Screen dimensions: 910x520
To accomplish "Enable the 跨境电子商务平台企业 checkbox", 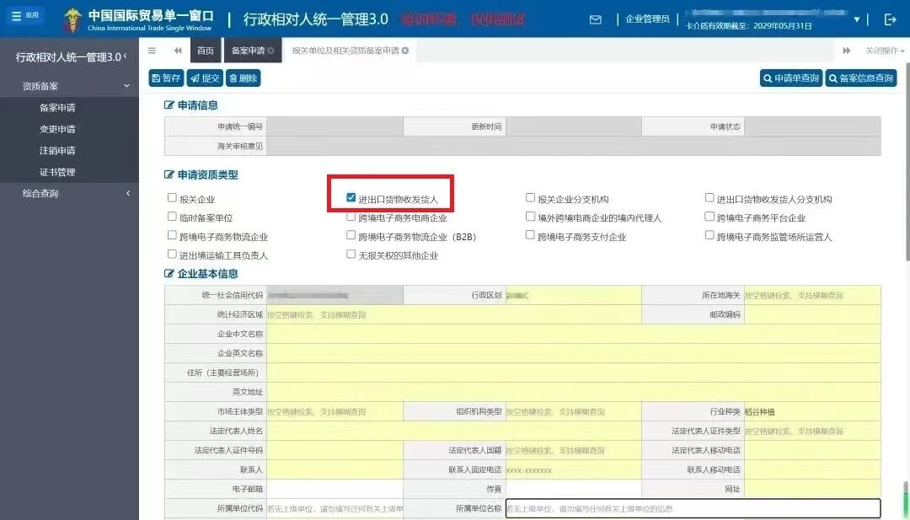I will pos(710,216).
